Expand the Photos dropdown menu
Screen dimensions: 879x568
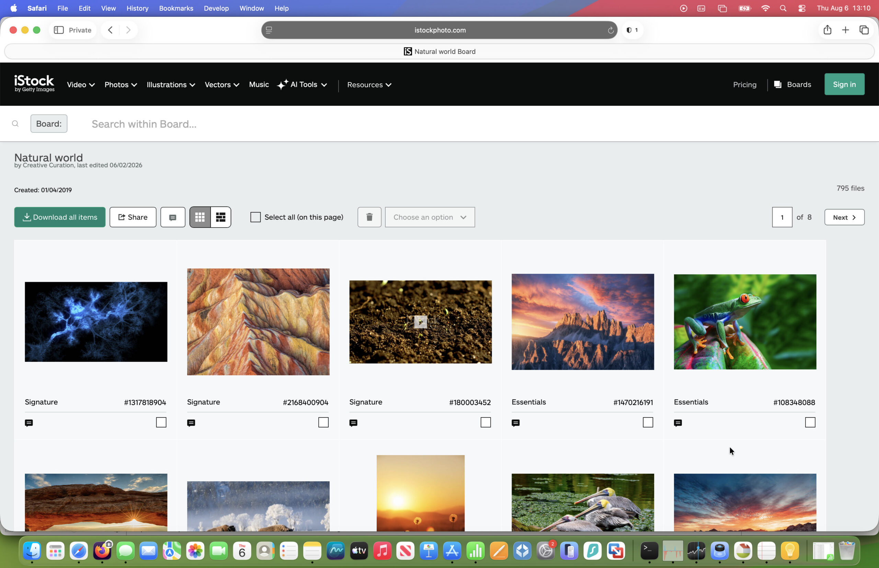click(121, 85)
